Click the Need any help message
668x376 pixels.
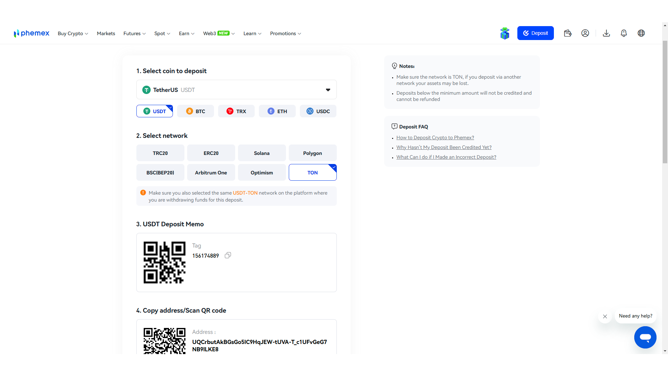click(x=635, y=316)
